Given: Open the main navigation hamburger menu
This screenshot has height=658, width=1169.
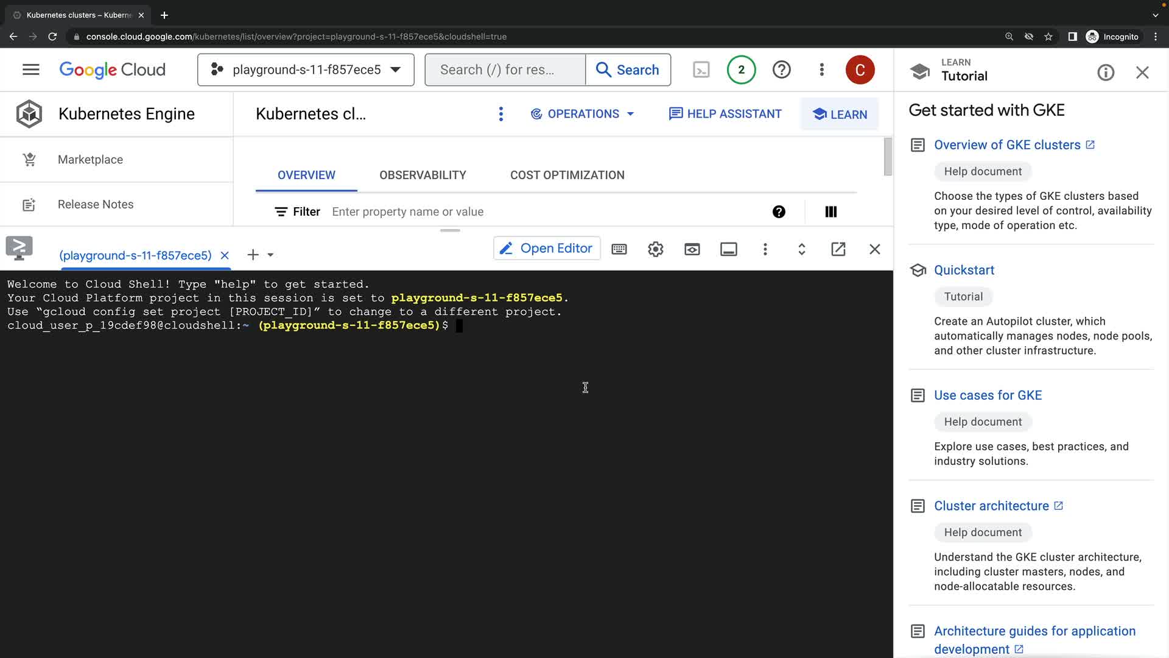Looking at the screenshot, I should [x=30, y=69].
